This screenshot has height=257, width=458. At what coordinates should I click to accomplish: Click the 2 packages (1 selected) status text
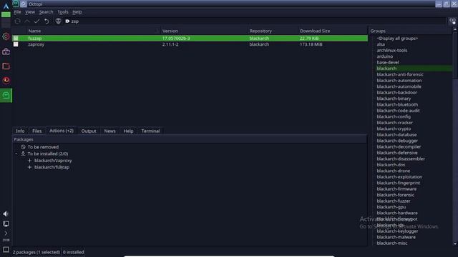tap(36, 252)
